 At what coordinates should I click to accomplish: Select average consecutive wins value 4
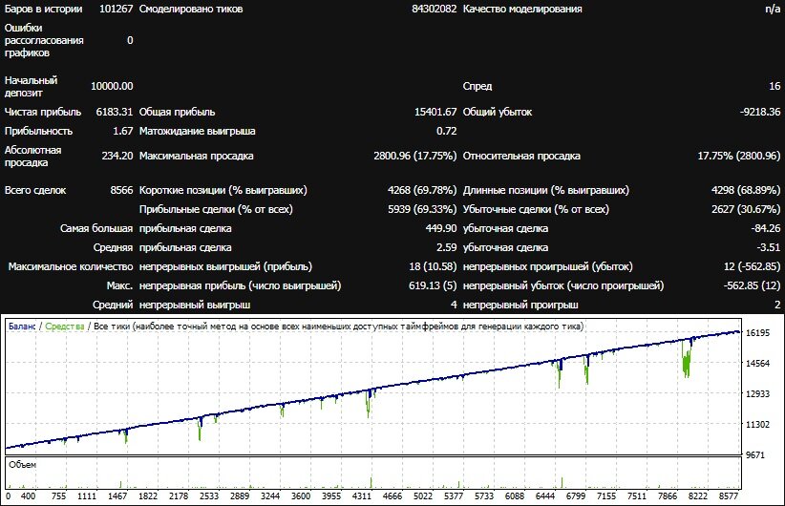coord(454,305)
